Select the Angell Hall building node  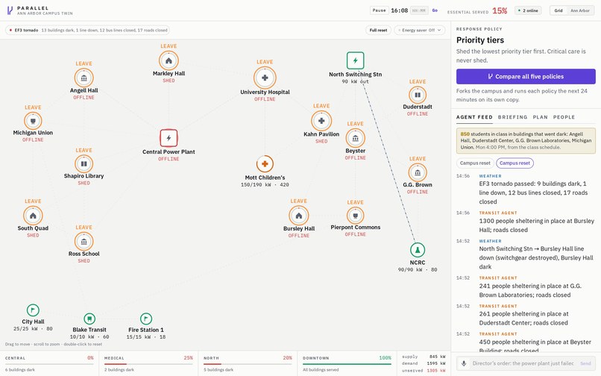coord(84,78)
